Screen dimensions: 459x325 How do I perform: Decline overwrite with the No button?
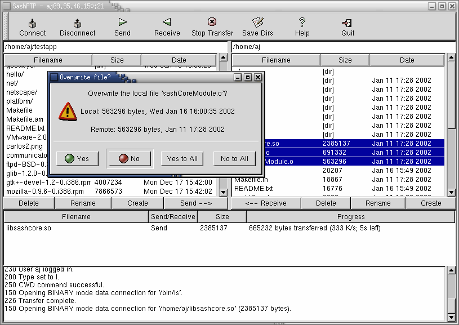click(130, 159)
